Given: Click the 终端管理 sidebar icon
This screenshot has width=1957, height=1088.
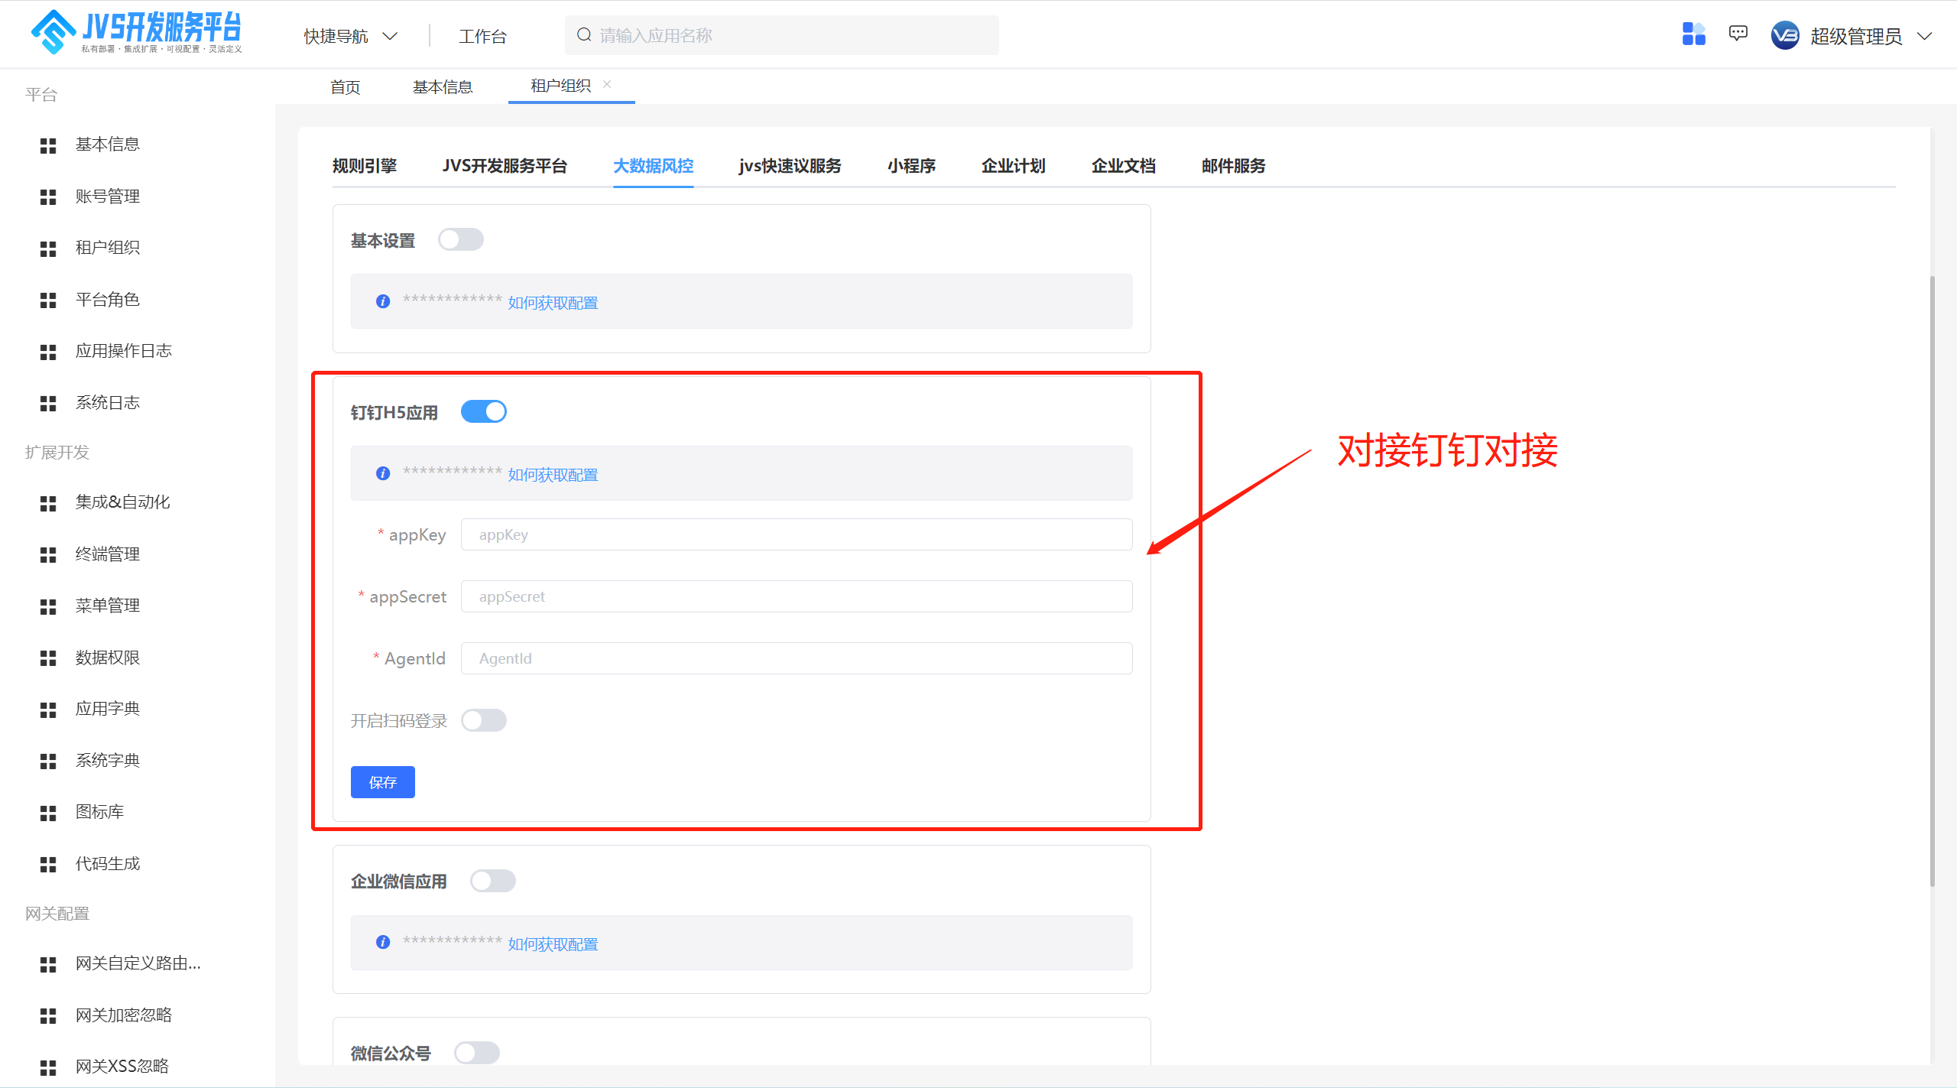Looking at the screenshot, I should pyautogui.click(x=48, y=555).
